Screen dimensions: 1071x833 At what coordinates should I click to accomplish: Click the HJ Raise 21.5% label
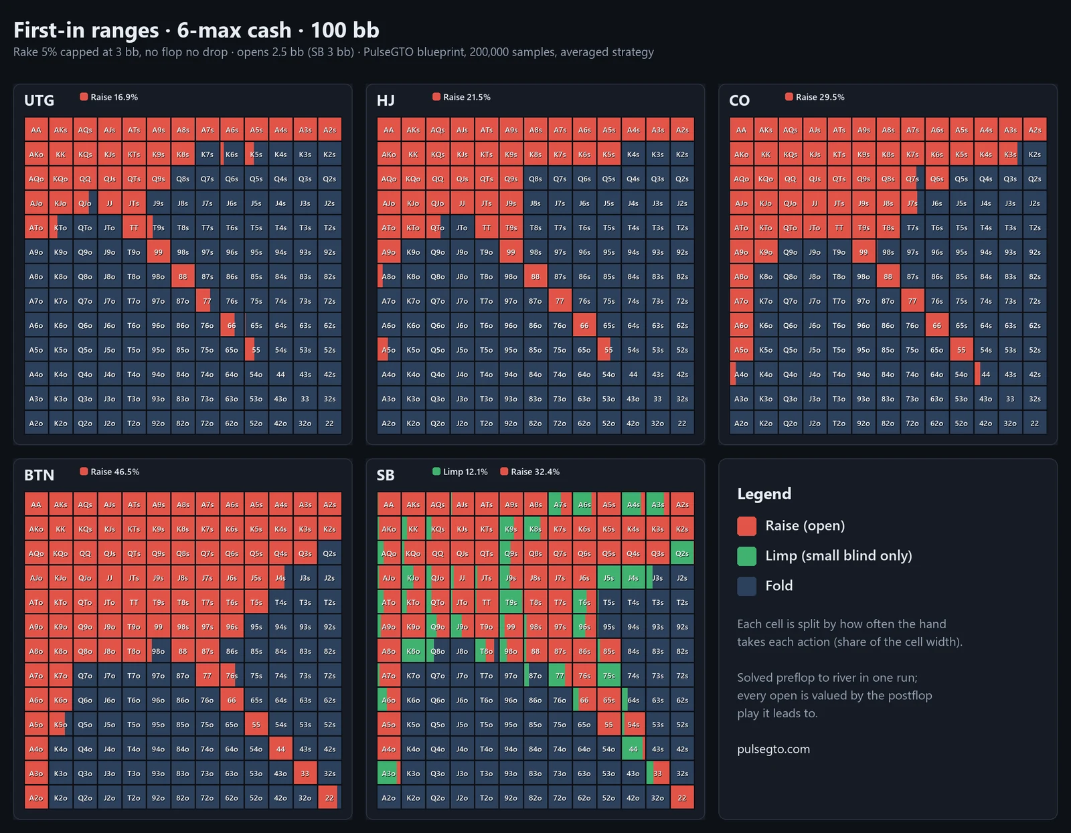467,97
